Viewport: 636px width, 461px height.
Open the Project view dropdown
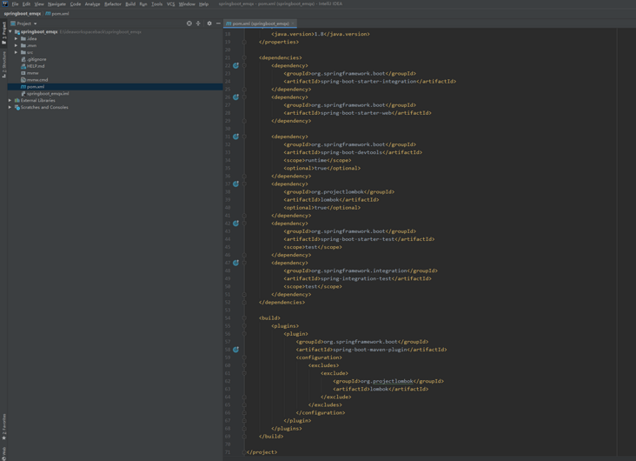(24, 23)
